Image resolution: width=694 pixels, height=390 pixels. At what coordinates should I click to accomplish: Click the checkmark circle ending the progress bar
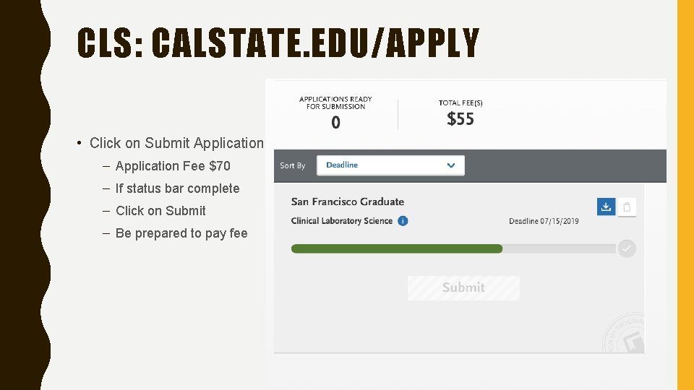tap(626, 248)
